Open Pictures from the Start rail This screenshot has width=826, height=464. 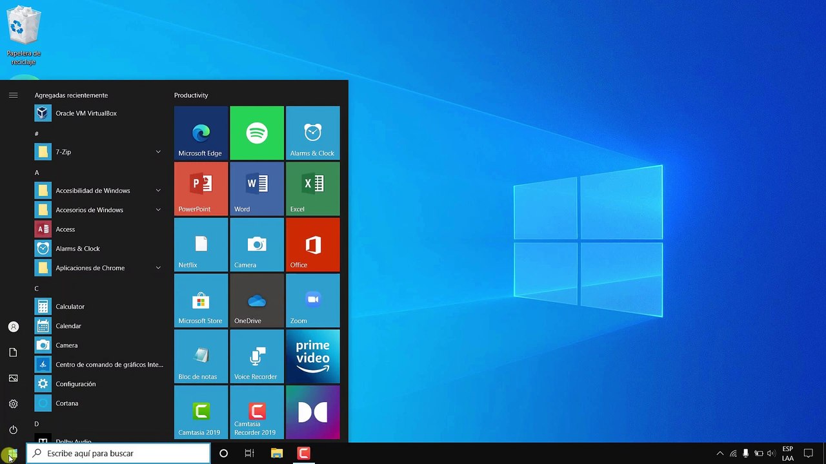tap(13, 378)
